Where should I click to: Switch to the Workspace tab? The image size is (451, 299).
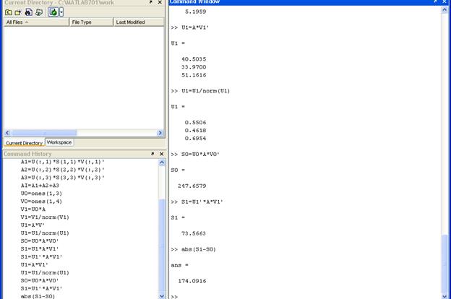59,142
